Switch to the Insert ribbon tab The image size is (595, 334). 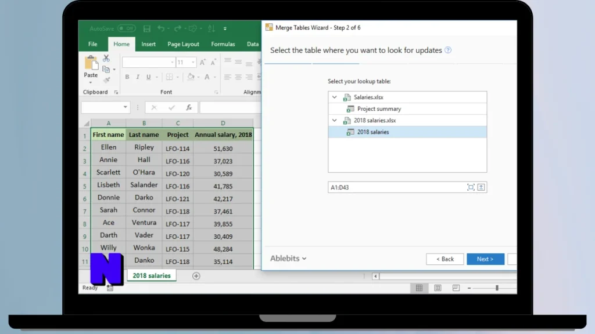coord(148,44)
